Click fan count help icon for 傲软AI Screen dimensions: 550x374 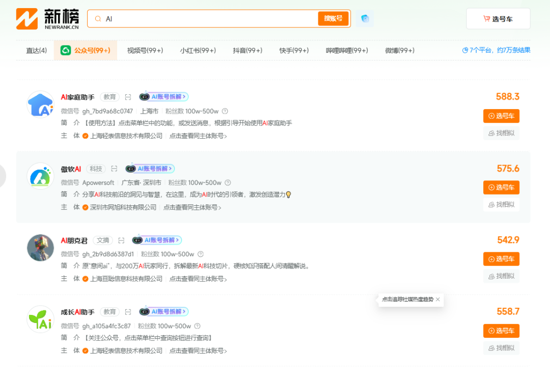pyautogui.click(x=228, y=183)
